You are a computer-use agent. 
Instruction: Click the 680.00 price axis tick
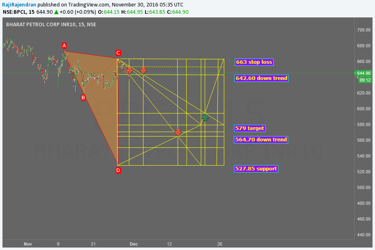point(364,46)
